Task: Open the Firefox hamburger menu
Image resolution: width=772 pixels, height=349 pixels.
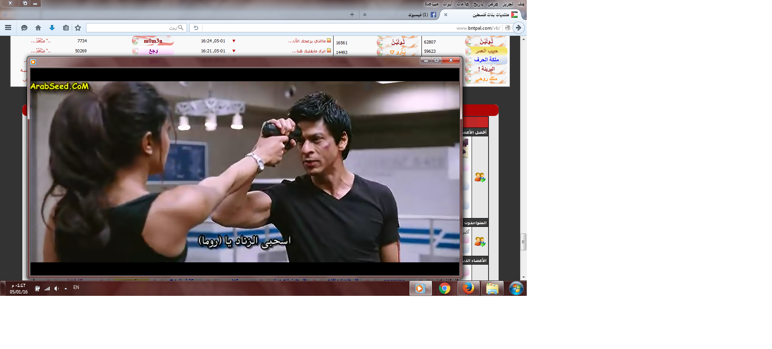Action: [8, 28]
